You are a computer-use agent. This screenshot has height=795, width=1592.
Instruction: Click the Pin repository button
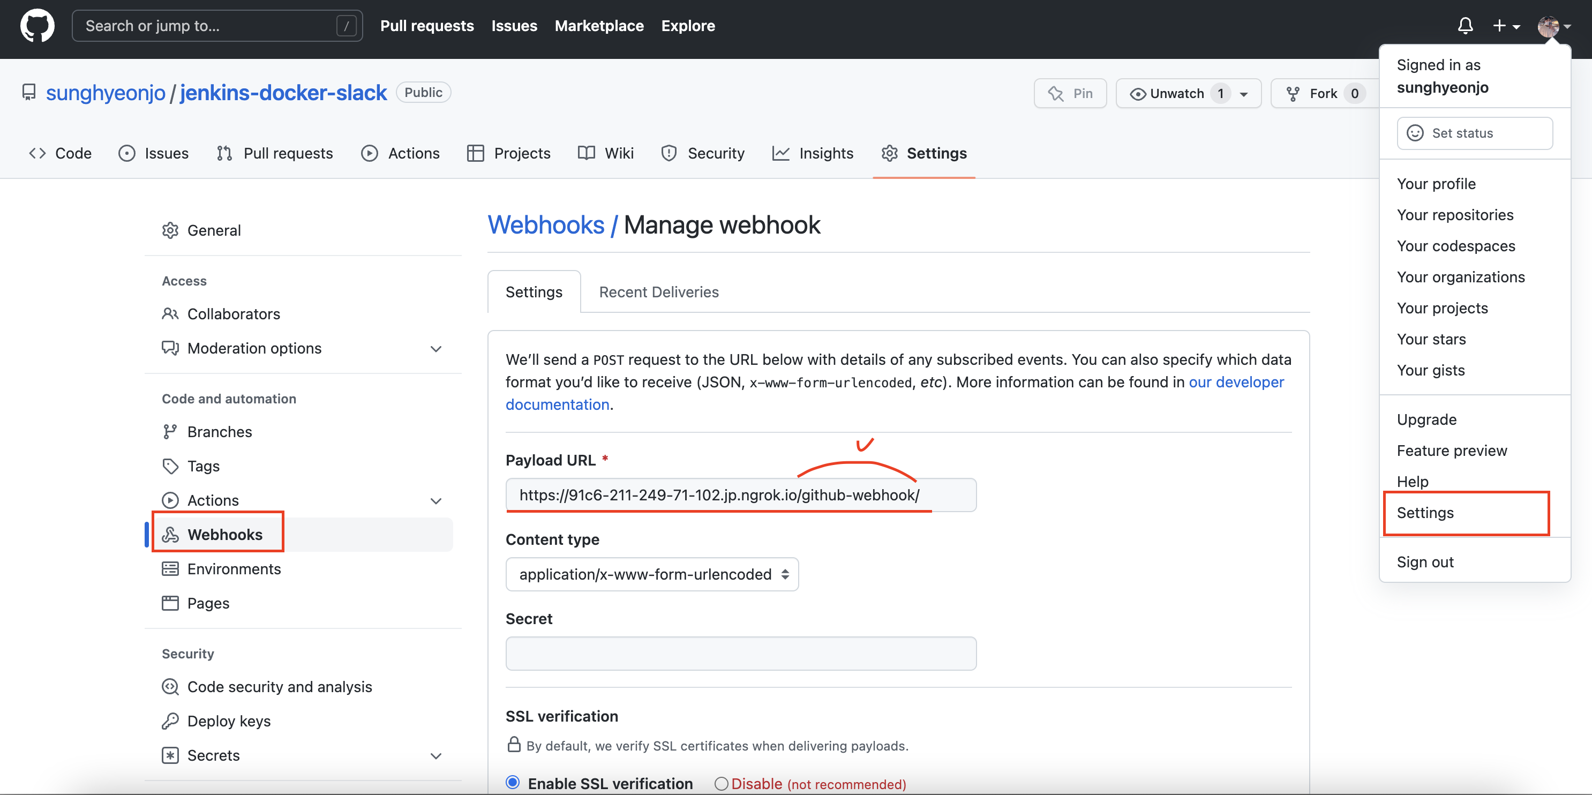1070,93
